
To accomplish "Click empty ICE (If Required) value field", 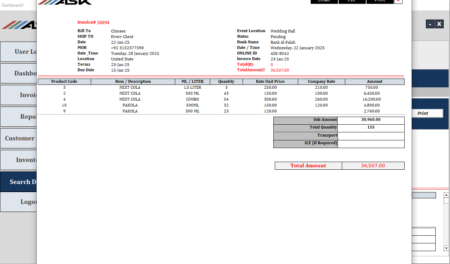I will click(371, 144).
